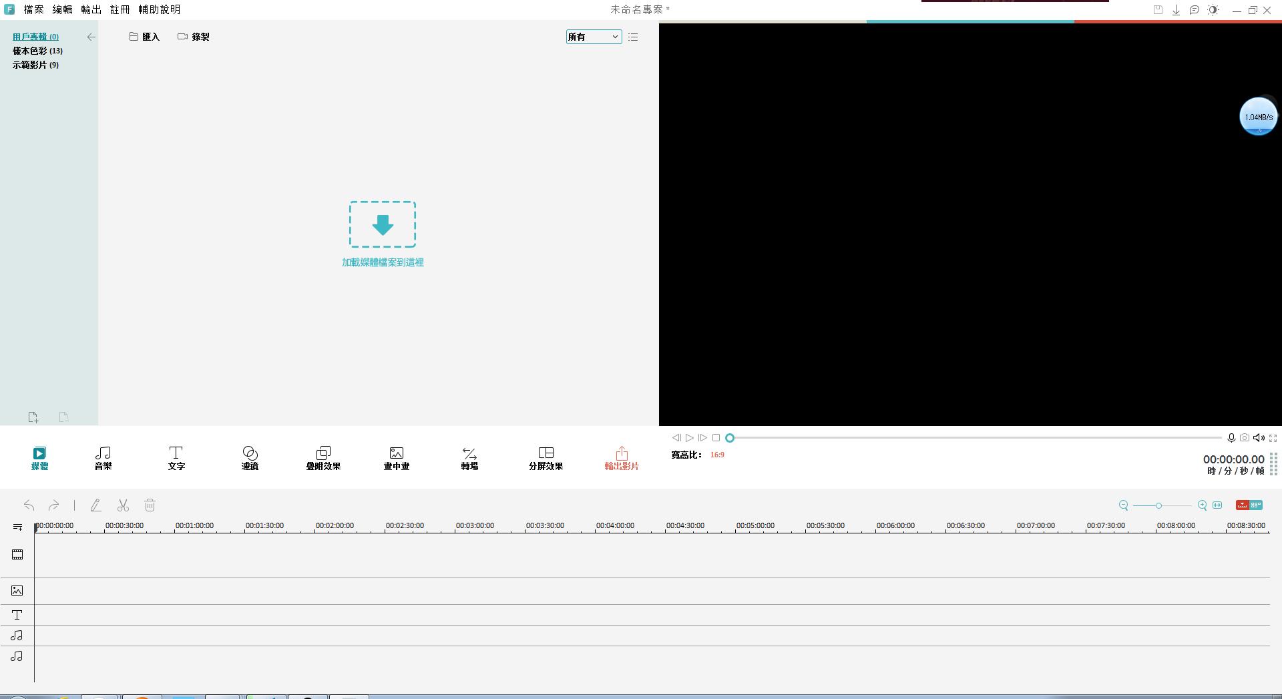
Task: Record a voiceover with microphone icon
Action: pos(1231,438)
